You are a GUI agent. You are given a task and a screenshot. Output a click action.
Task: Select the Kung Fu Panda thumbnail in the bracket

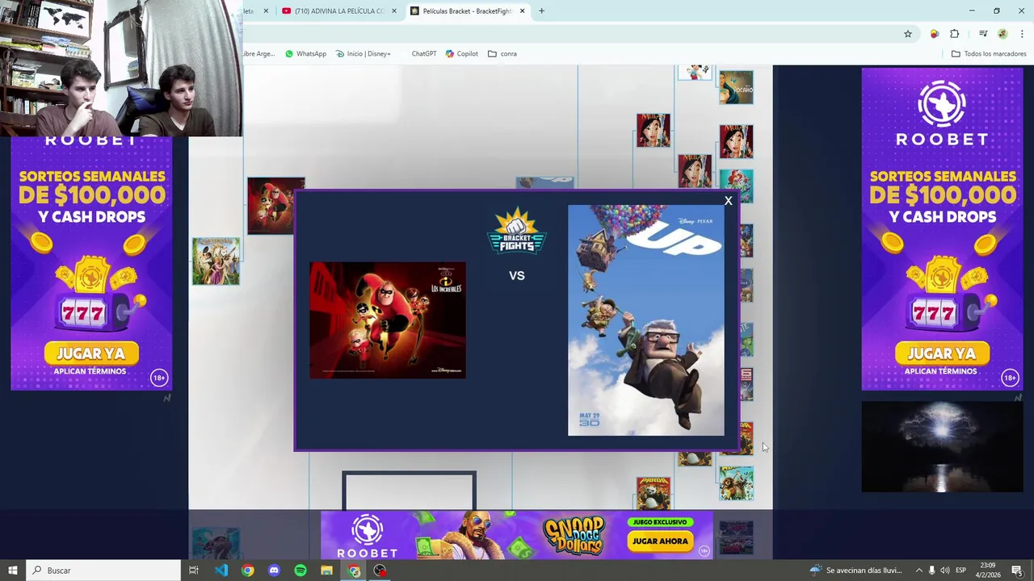tap(653, 493)
